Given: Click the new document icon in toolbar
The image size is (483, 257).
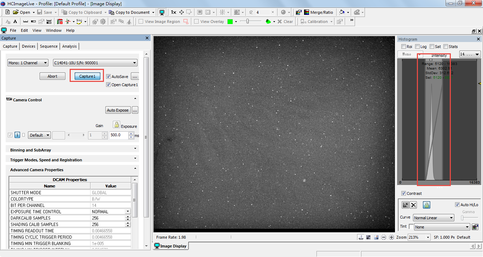Looking at the screenshot, I should click(x=7, y=12).
